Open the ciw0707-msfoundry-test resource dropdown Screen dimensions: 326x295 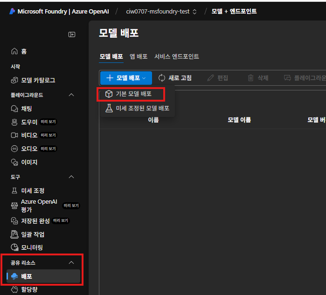coord(161,11)
